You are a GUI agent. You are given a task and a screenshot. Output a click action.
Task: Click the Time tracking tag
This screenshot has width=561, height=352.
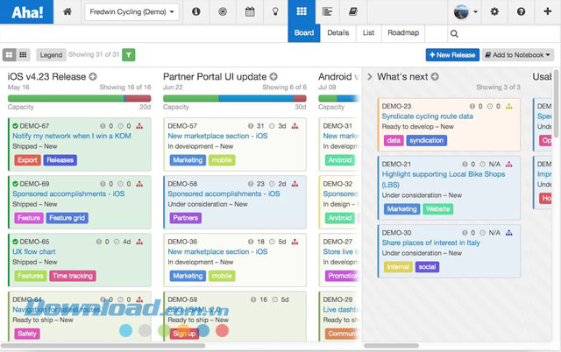[x=73, y=276]
